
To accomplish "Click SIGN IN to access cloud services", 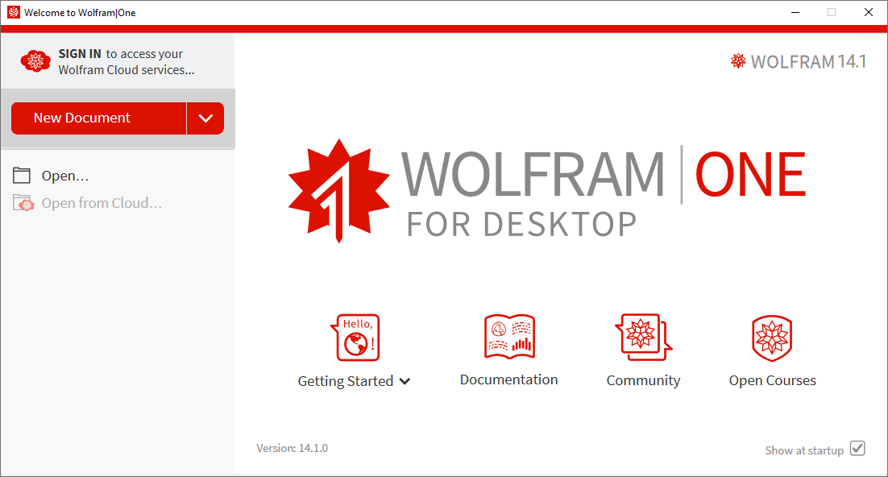I will tap(127, 62).
